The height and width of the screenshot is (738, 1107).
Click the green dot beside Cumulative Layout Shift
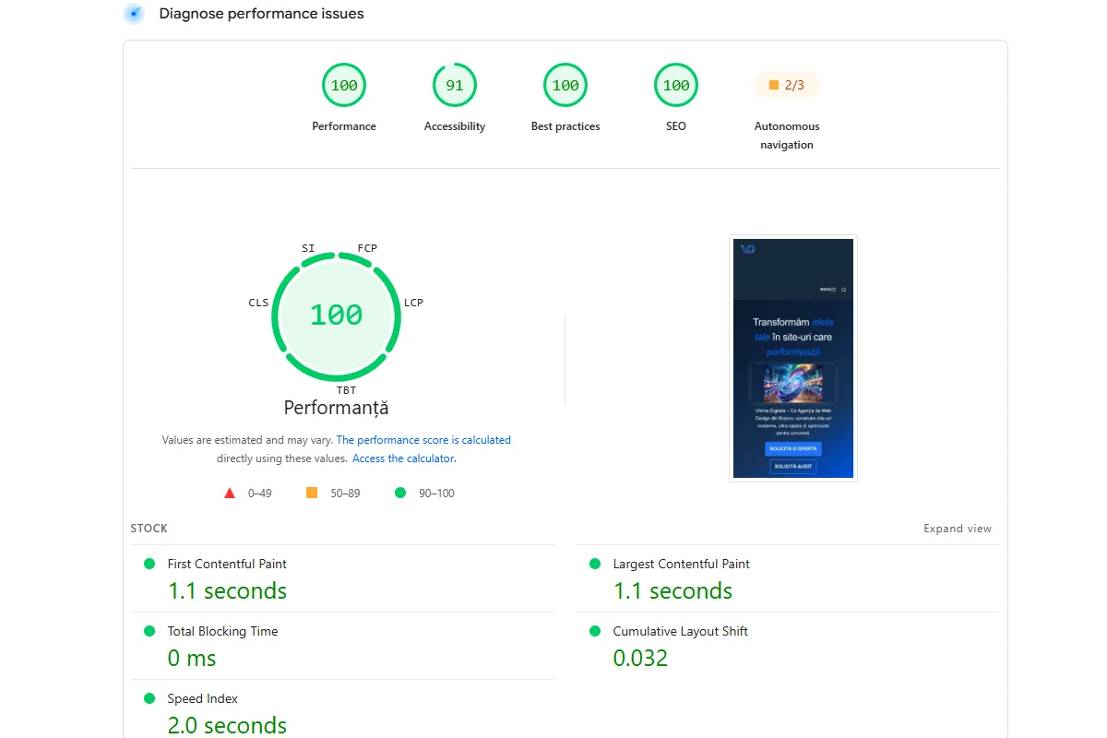coord(595,631)
